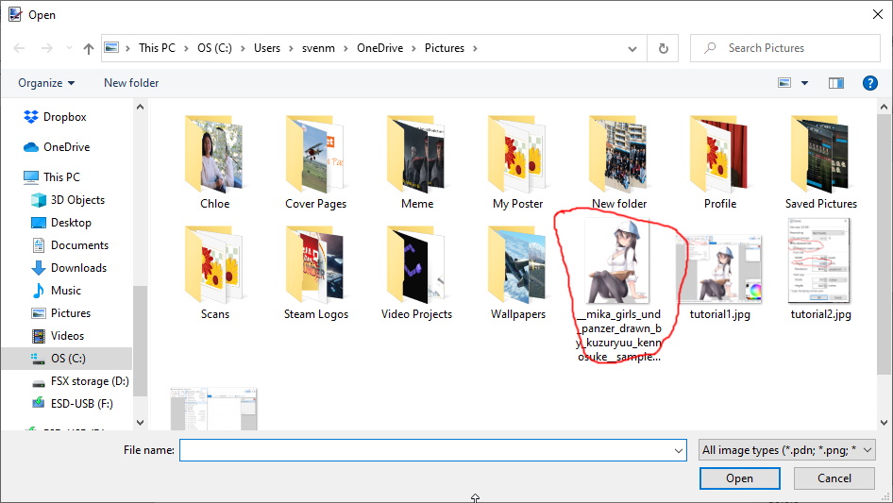The image size is (893, 503).
Task: Click the Search Pictures field
Action: click(784, 48)
